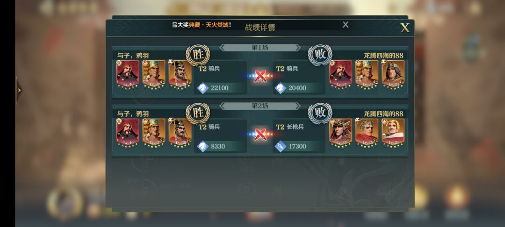Close the battle details dialog with gold X

(x=405, y=28)
